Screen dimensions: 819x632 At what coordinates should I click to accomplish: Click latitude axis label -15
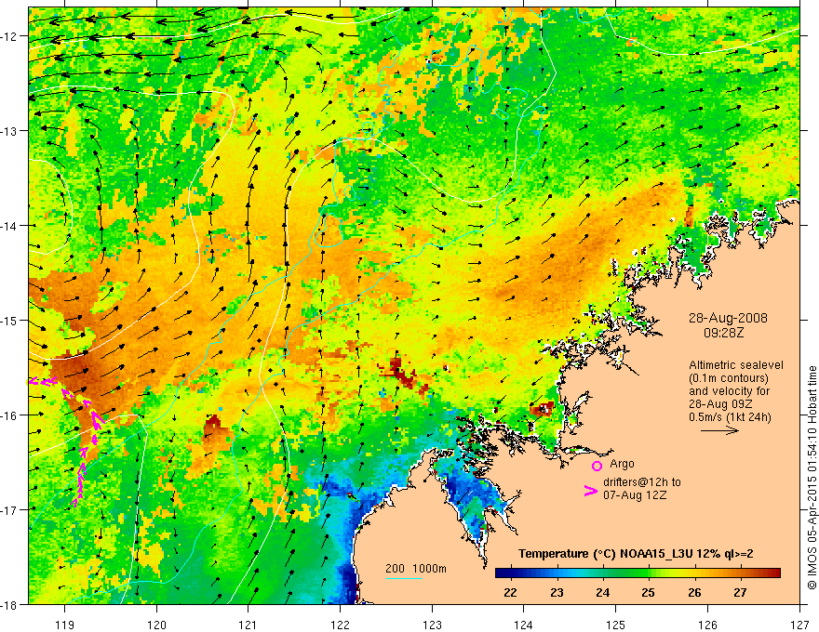point(10,320)
